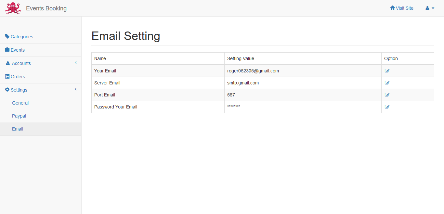Edit the Server Email setting

coord(387,83)
